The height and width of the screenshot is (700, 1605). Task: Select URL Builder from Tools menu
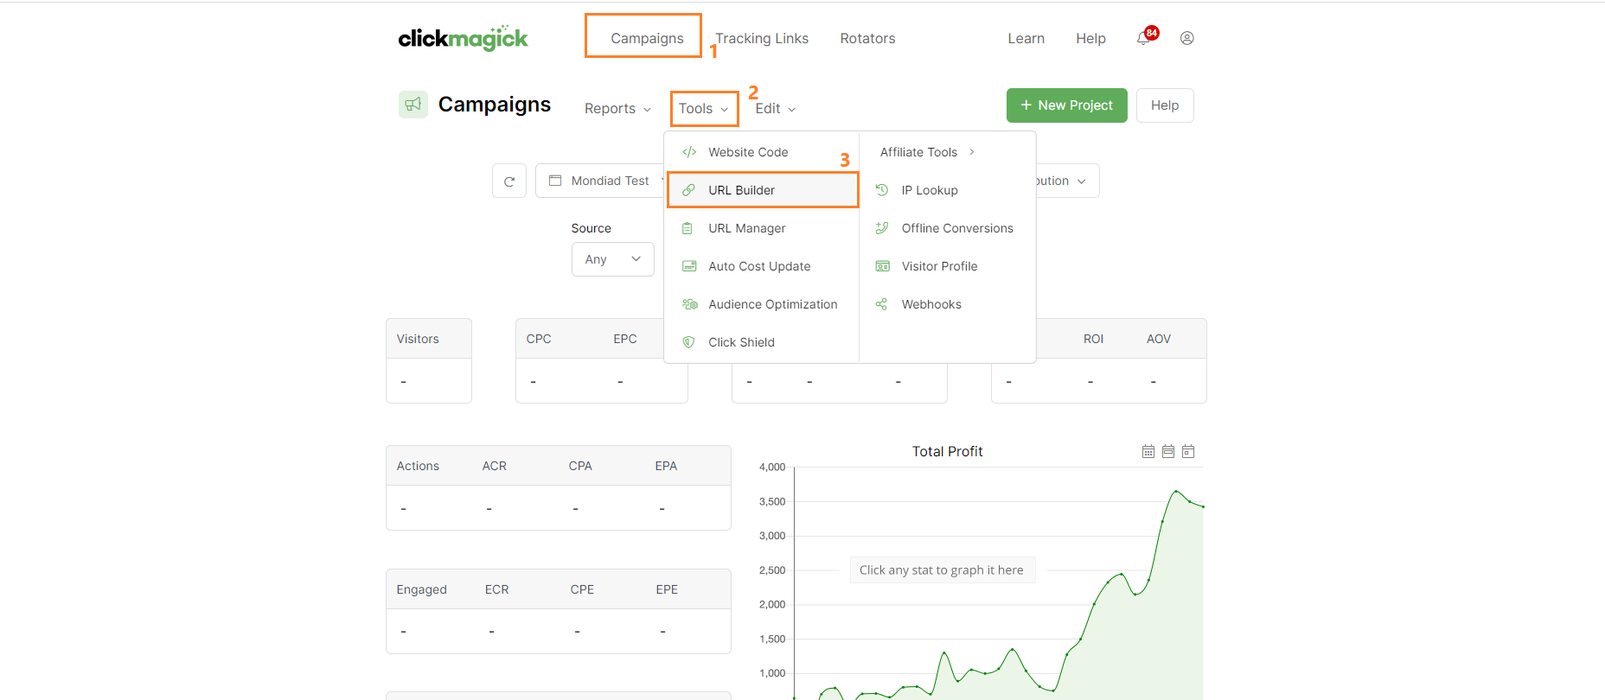click(x=741, y=190)
